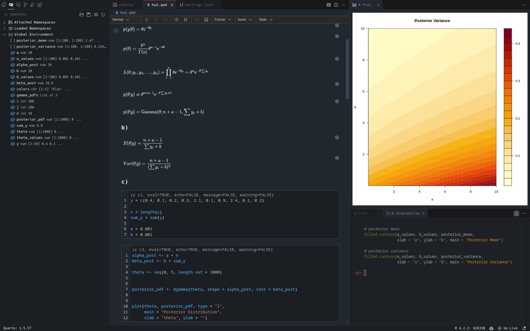Click the Copilot status bar icon
Screen dimensions: 530x331
(x=491, y=328)
